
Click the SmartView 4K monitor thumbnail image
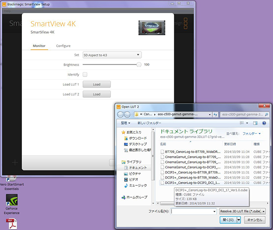(x=152, y=28)
